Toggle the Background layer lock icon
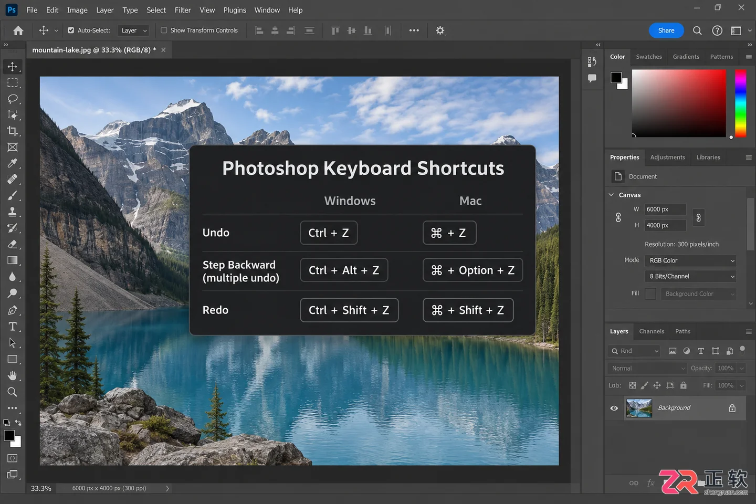 click(732, 408)
